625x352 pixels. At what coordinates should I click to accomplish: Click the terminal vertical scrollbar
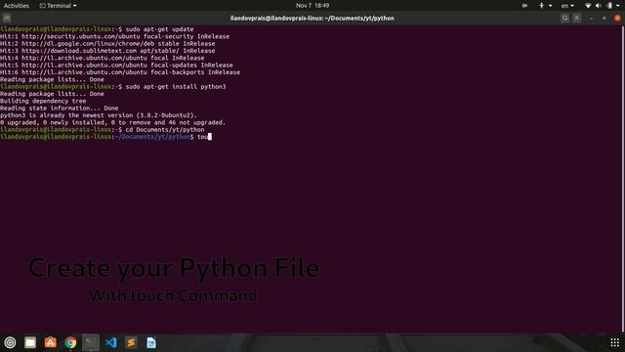(623, 178)
